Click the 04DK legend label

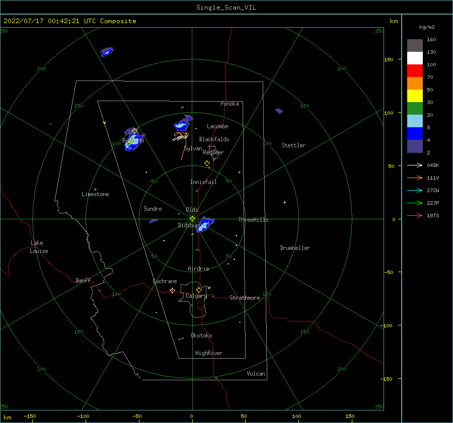click(x=433, y=165)
